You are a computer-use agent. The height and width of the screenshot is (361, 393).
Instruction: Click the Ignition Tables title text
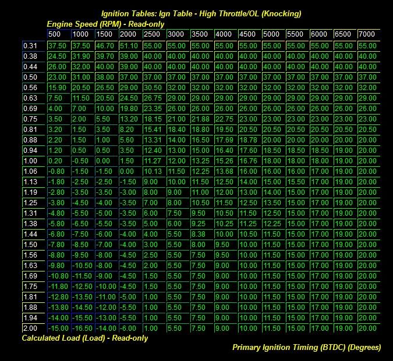click(201, 14)
